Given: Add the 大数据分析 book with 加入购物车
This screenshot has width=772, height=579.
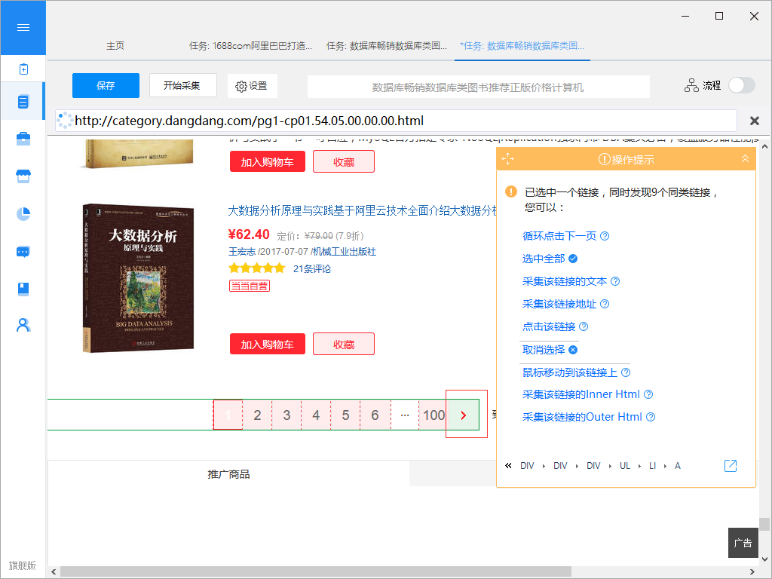Looking at the screenshot, I should [268, 344].
